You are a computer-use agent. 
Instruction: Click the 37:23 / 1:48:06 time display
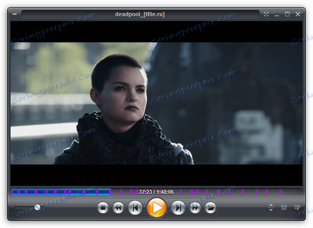coord(156,192)
